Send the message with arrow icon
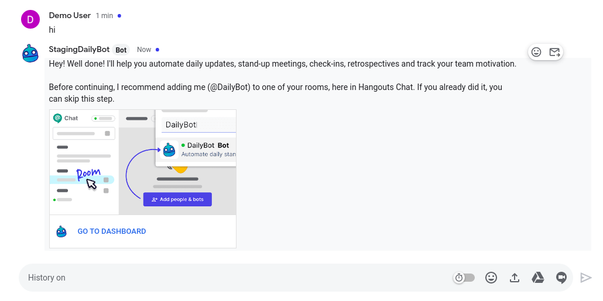The width and height of the screenshot is (603, 301). 585,278
